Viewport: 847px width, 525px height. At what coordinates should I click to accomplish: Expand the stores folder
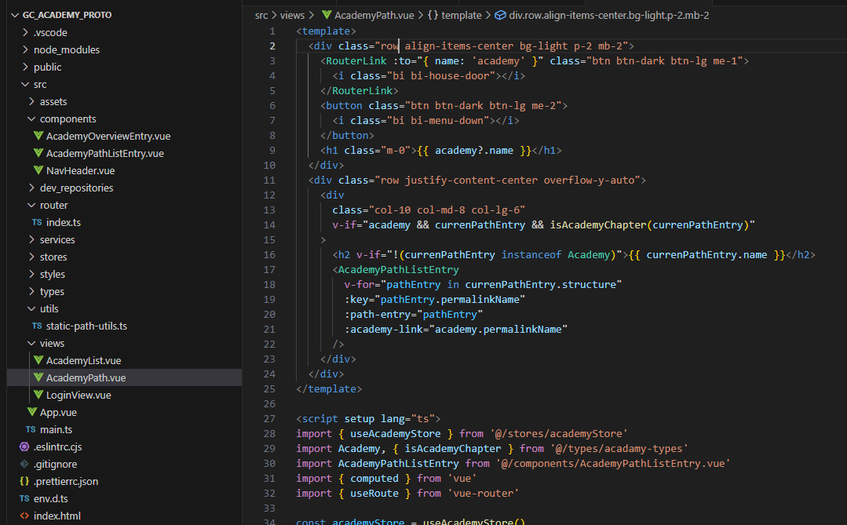tap(31, 257)
